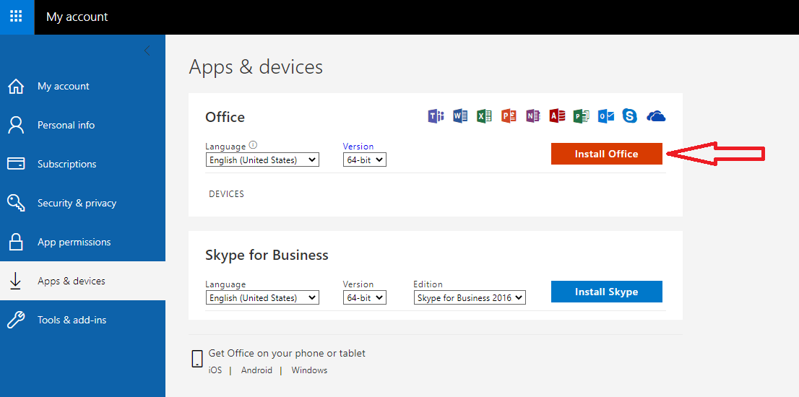Screen dimensions: 799x397
Task: Open the Android link
Action: (257, 370)
